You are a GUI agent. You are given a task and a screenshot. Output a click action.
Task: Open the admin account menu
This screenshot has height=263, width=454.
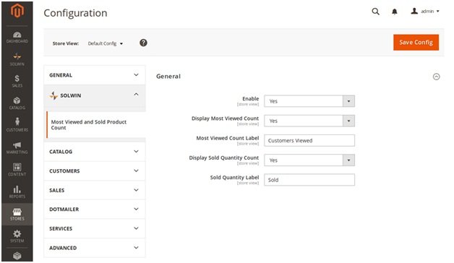pos(425,12)
